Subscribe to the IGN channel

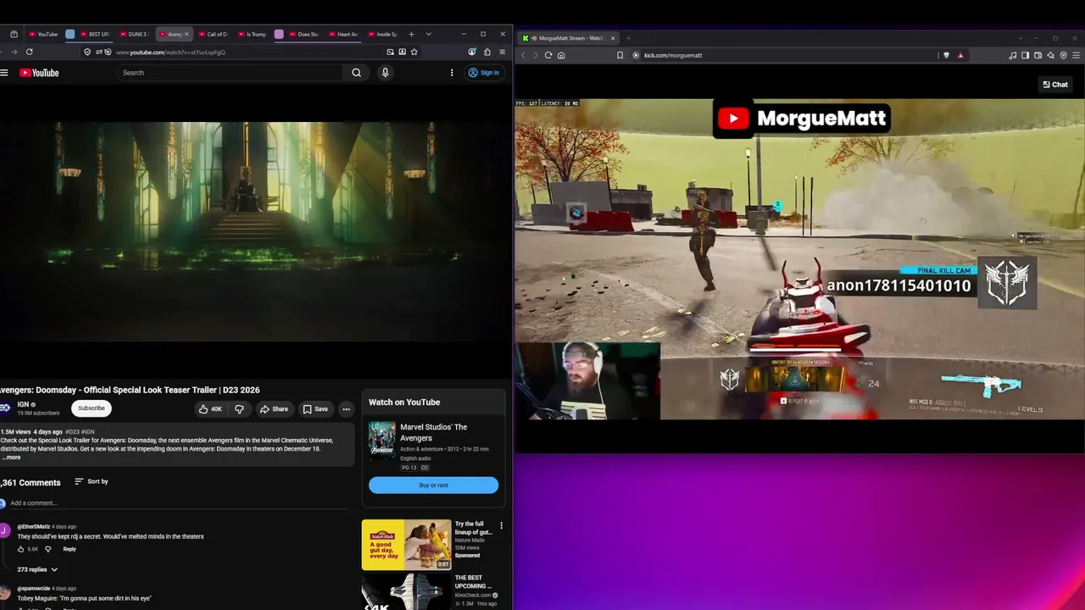(91, 408)
